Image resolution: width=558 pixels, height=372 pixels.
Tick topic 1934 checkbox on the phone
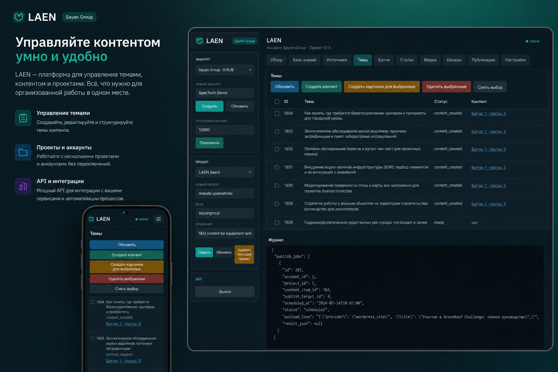point(93,302)
